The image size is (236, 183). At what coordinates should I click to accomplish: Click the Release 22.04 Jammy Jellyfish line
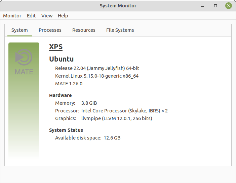[97, 68]
